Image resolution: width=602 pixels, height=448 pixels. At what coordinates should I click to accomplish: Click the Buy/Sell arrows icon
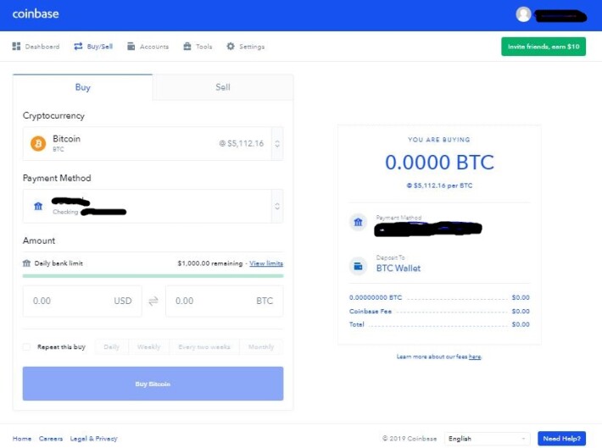(x=78, y=47)
